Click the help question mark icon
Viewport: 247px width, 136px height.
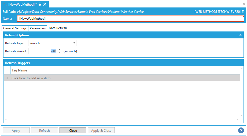pos(241,130)
